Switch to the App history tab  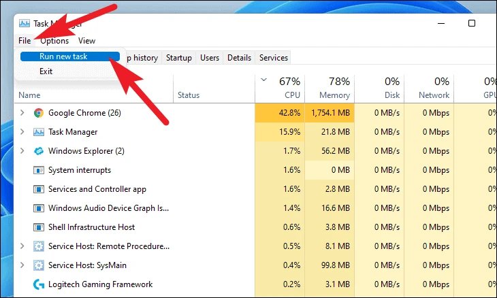click(143, 58)
